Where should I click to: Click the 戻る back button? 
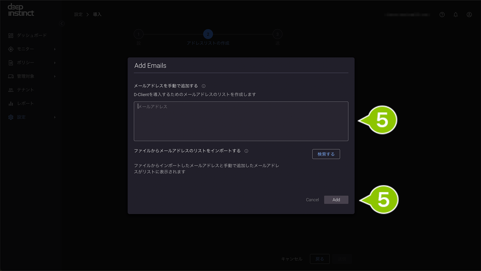[320, 259]
